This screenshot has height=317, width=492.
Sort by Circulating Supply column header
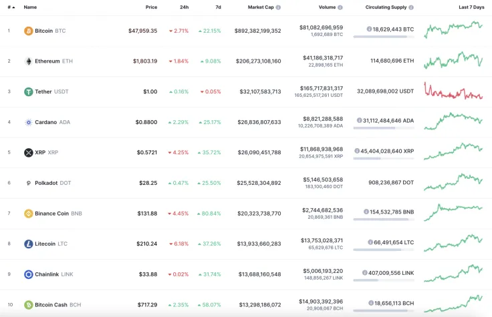[x=386, y=7]
